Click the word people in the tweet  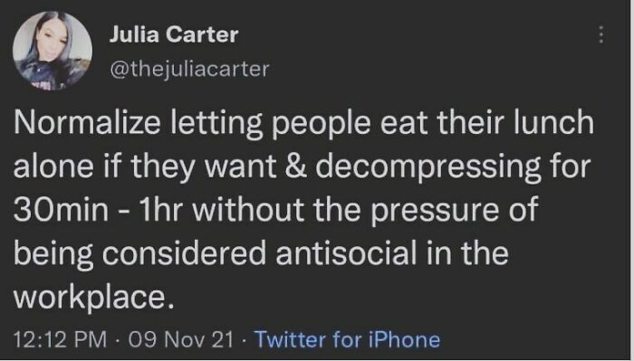[321, 124]
